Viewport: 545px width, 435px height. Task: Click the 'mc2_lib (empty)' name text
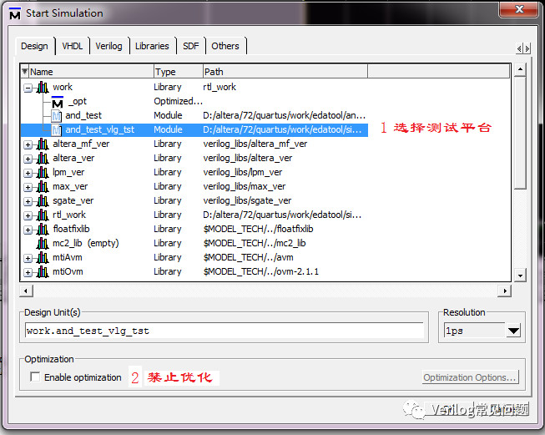pyautogui.click(x=85, y=244)
